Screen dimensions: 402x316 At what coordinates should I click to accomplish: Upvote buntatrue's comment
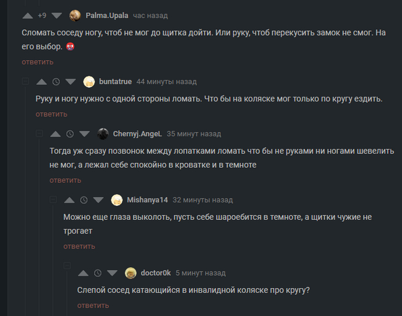[x=41, y=82]
